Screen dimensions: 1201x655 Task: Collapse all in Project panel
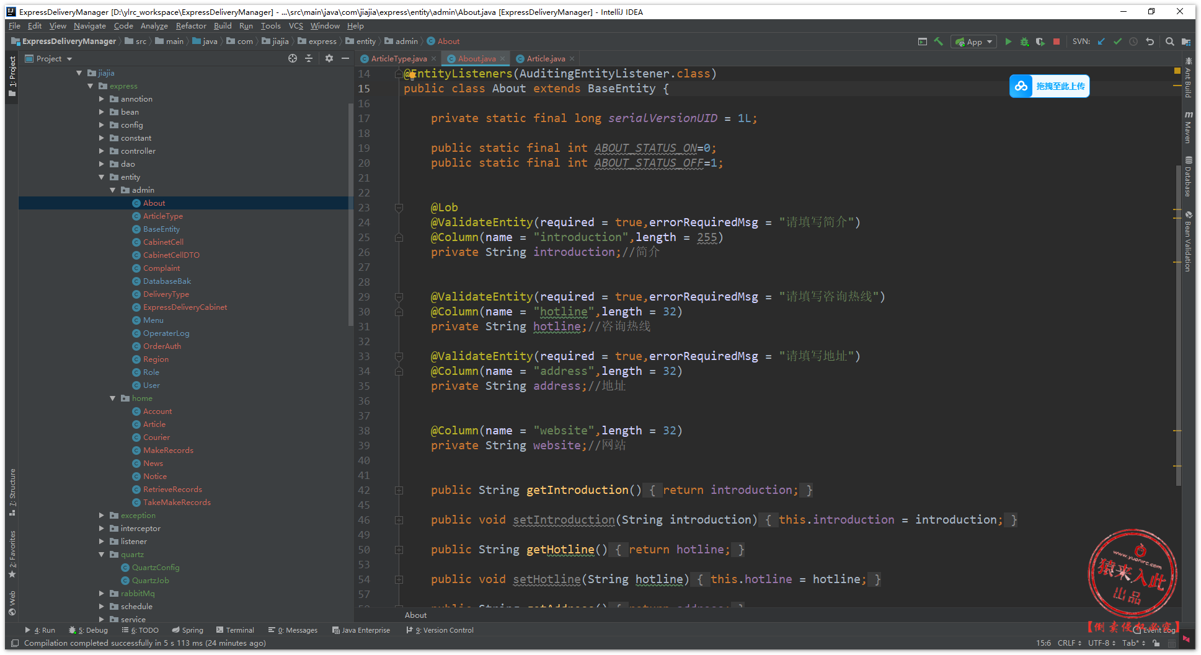click(309, 58)
